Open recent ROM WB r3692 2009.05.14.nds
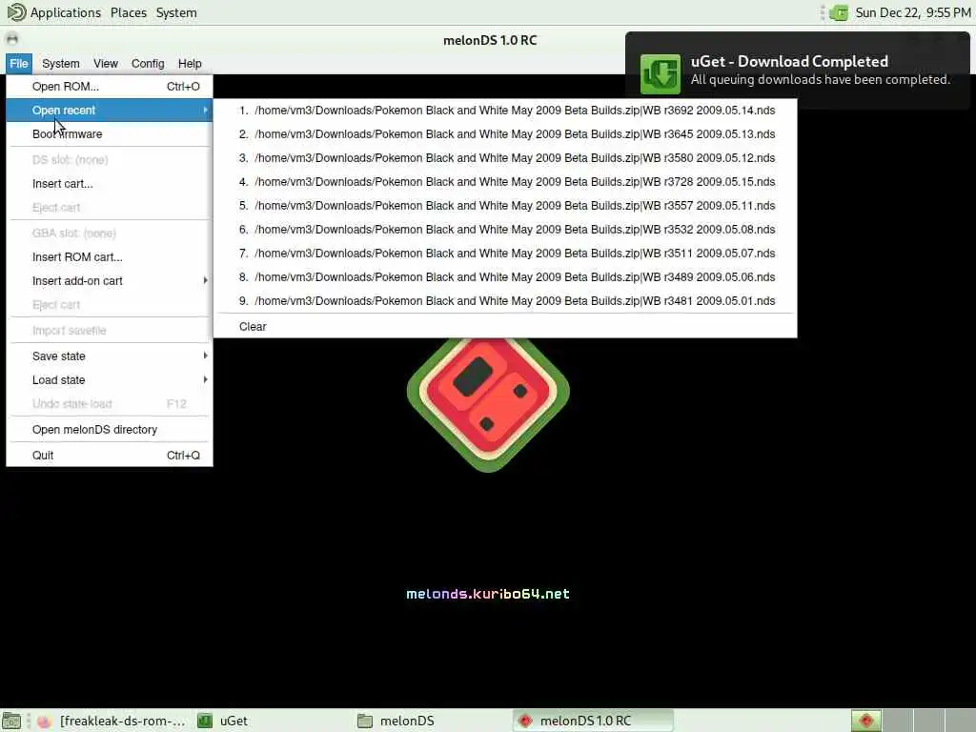 tap(505, 111)
